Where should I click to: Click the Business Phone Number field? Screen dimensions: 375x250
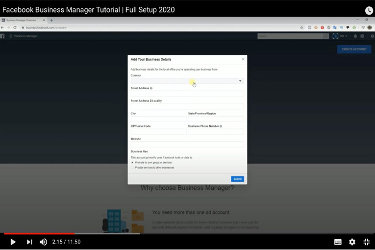(x=216, y=131)
